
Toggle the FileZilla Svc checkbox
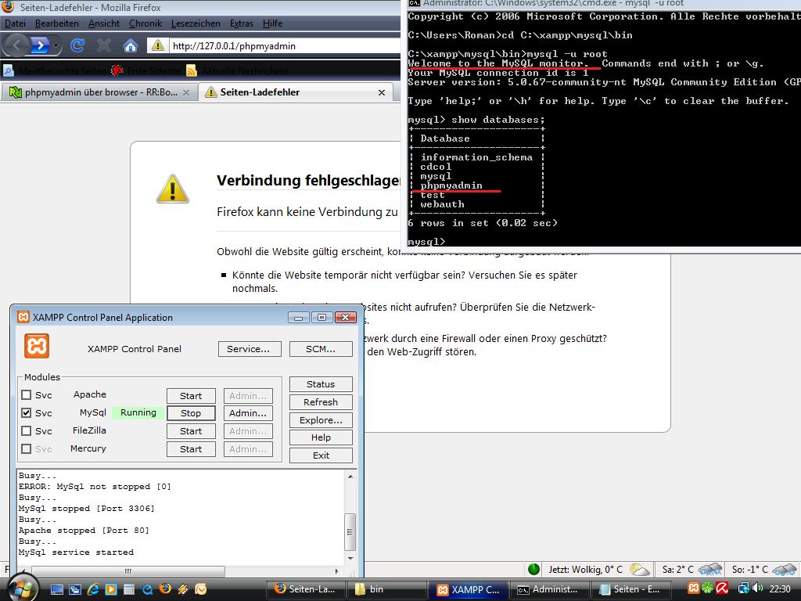(x=27, y=431)
